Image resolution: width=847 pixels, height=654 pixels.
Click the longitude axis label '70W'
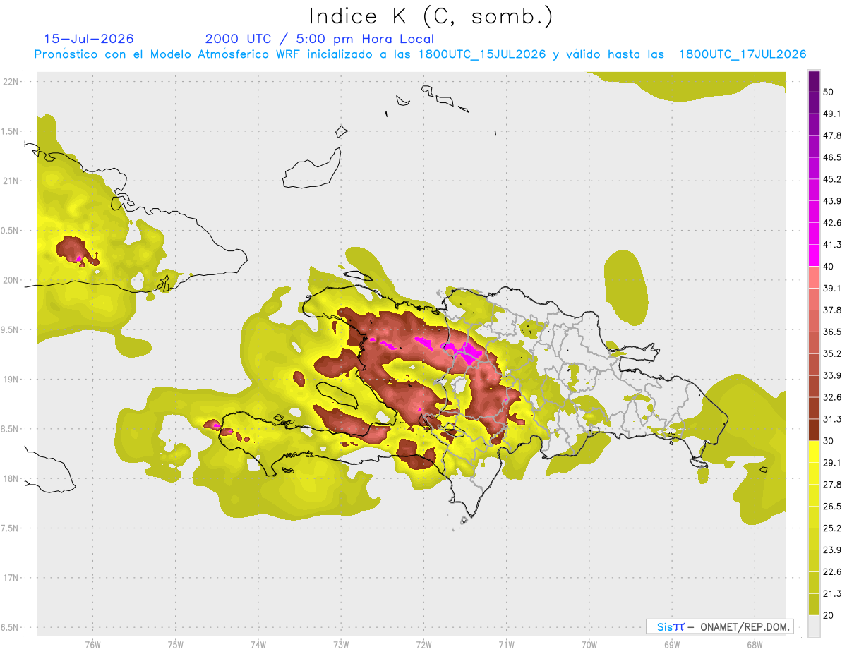(589, 645)
